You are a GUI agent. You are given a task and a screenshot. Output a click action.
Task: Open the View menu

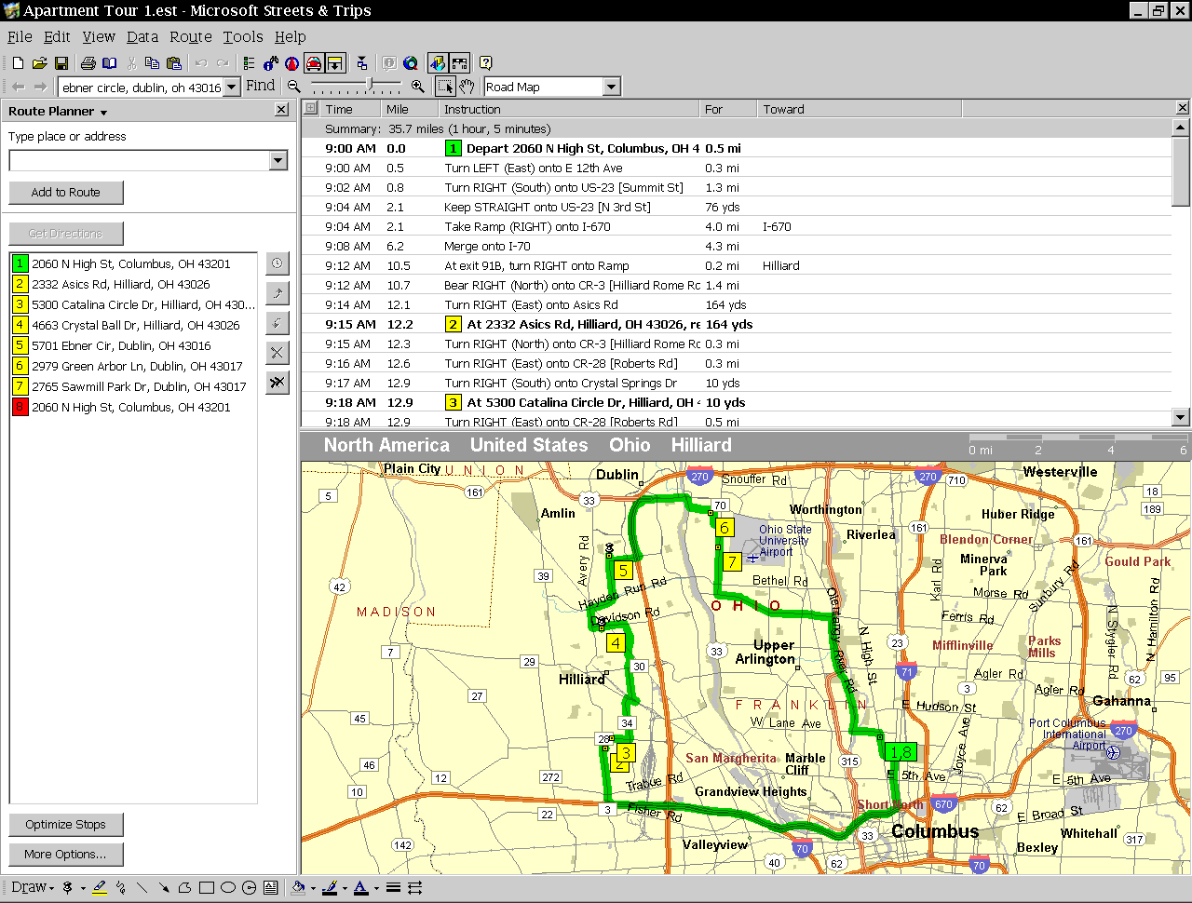click(x=99, y=37)
